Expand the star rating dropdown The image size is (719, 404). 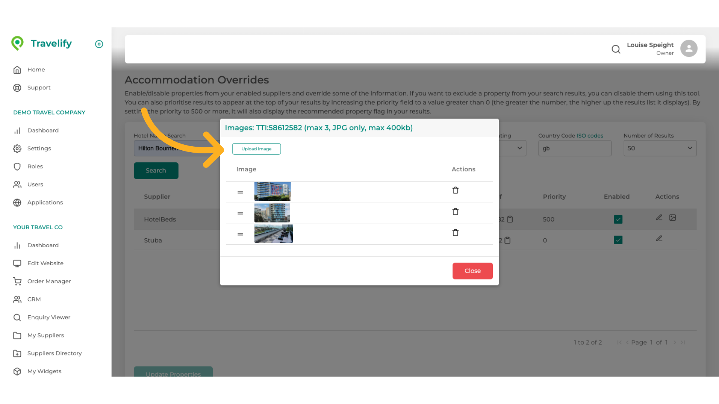519,148
